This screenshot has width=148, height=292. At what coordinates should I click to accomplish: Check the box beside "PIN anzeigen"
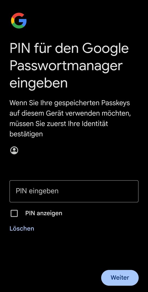click(x=14, y=213)
